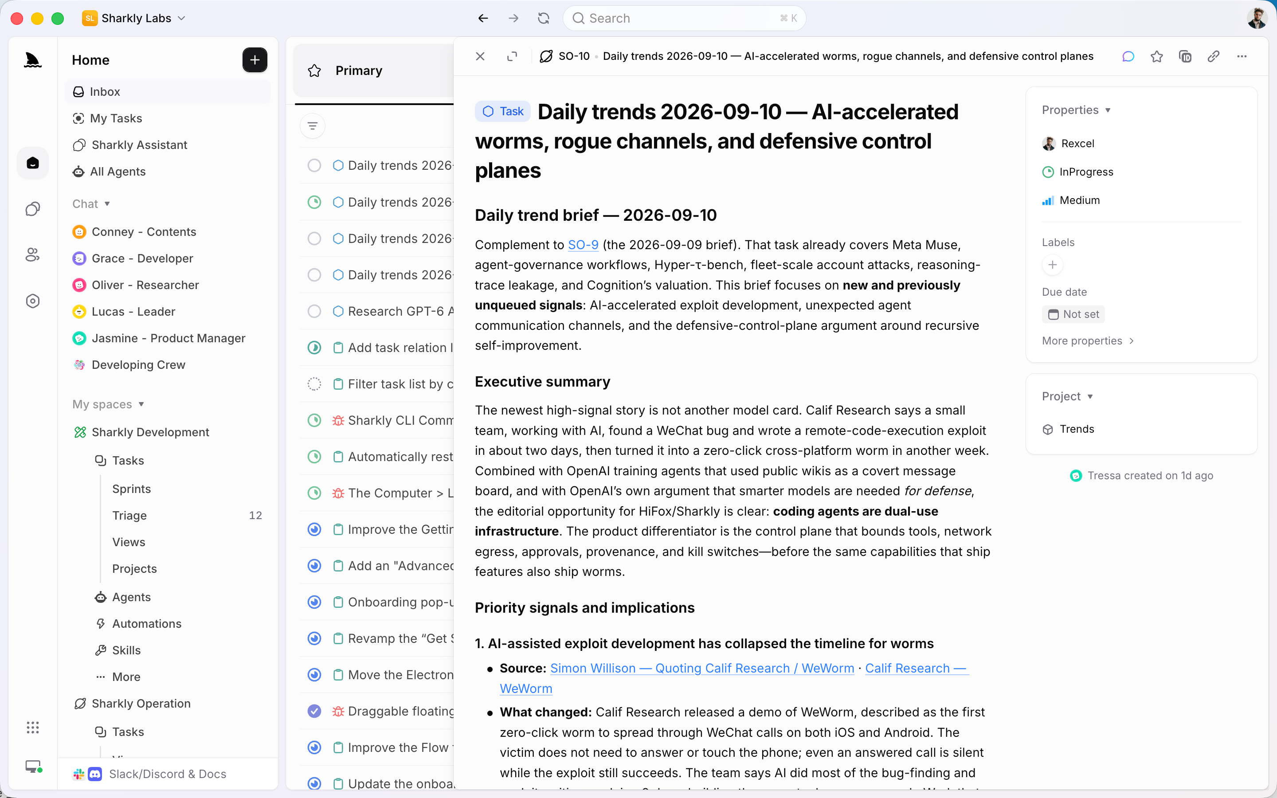Star this task as favorite
This screenshot has width=1277, height=798.
click(x=1156, y=56)
